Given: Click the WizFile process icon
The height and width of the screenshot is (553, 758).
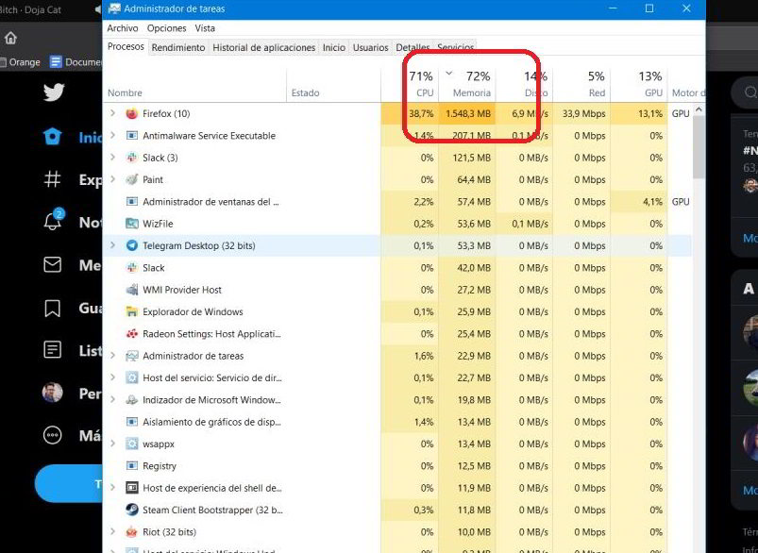Looking at the screenshot, I should point(132,225).
